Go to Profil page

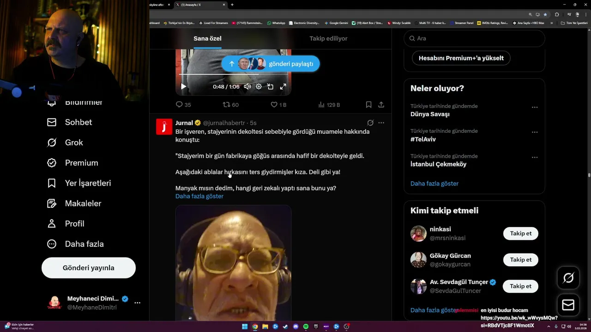pos(66,224)
